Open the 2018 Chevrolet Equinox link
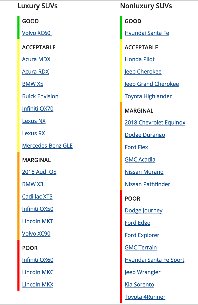This screenshot has width=198, height=305. [155, 123]
